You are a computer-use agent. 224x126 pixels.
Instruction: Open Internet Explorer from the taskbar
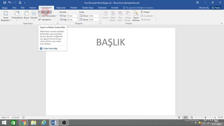click(x=44, y=123)
